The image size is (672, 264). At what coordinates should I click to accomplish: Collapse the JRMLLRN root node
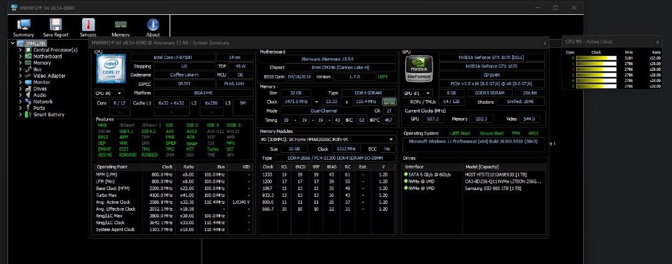click(x=12, y=43)
